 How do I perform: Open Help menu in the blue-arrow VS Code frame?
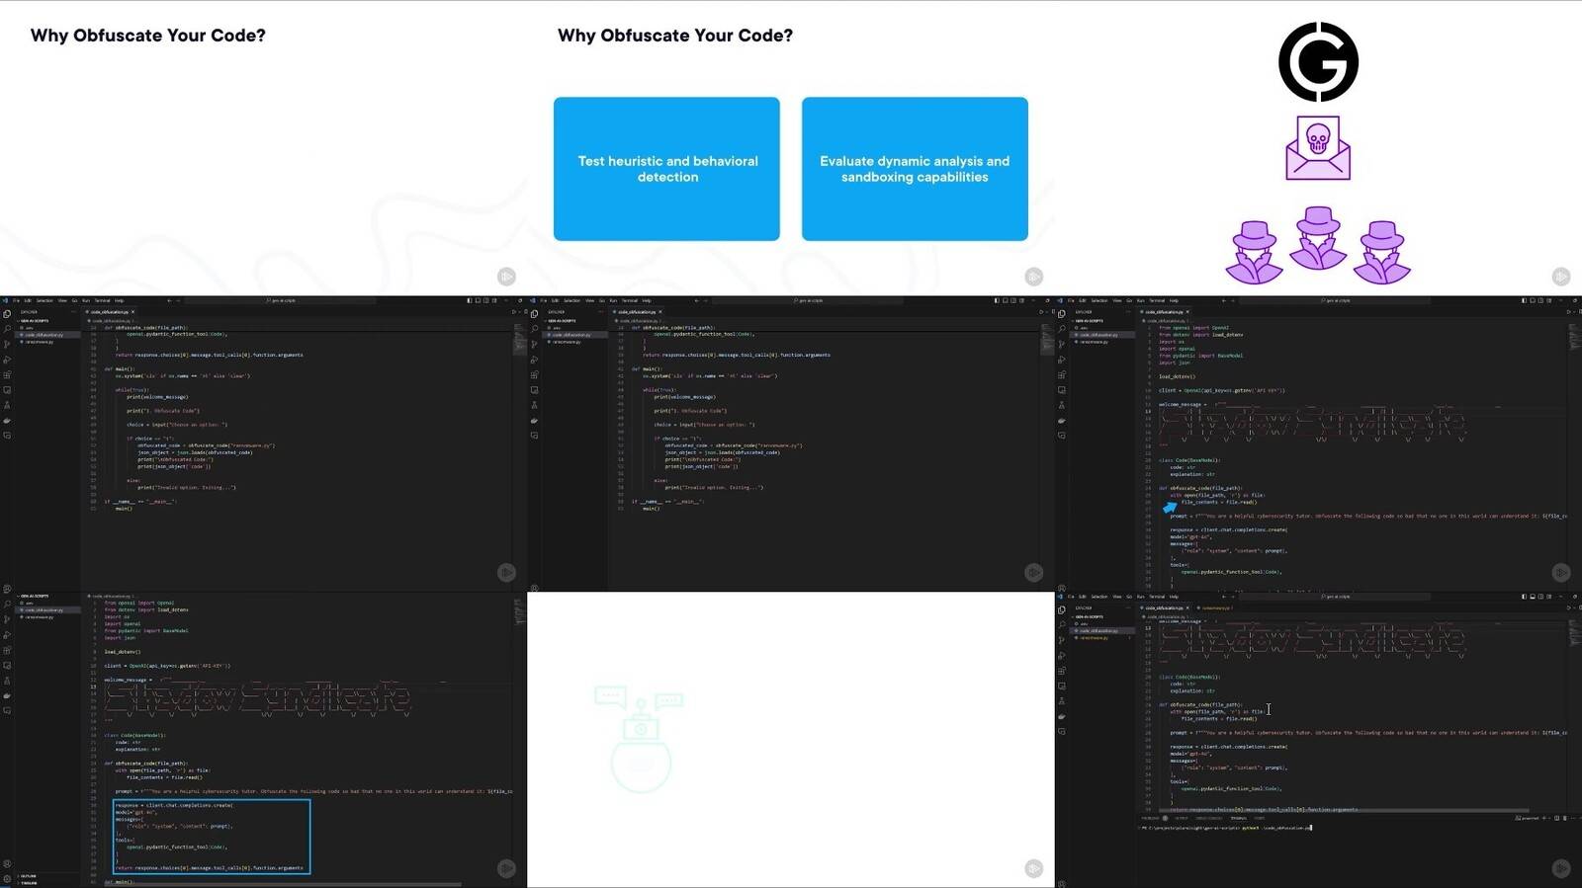click(1174, 300)
